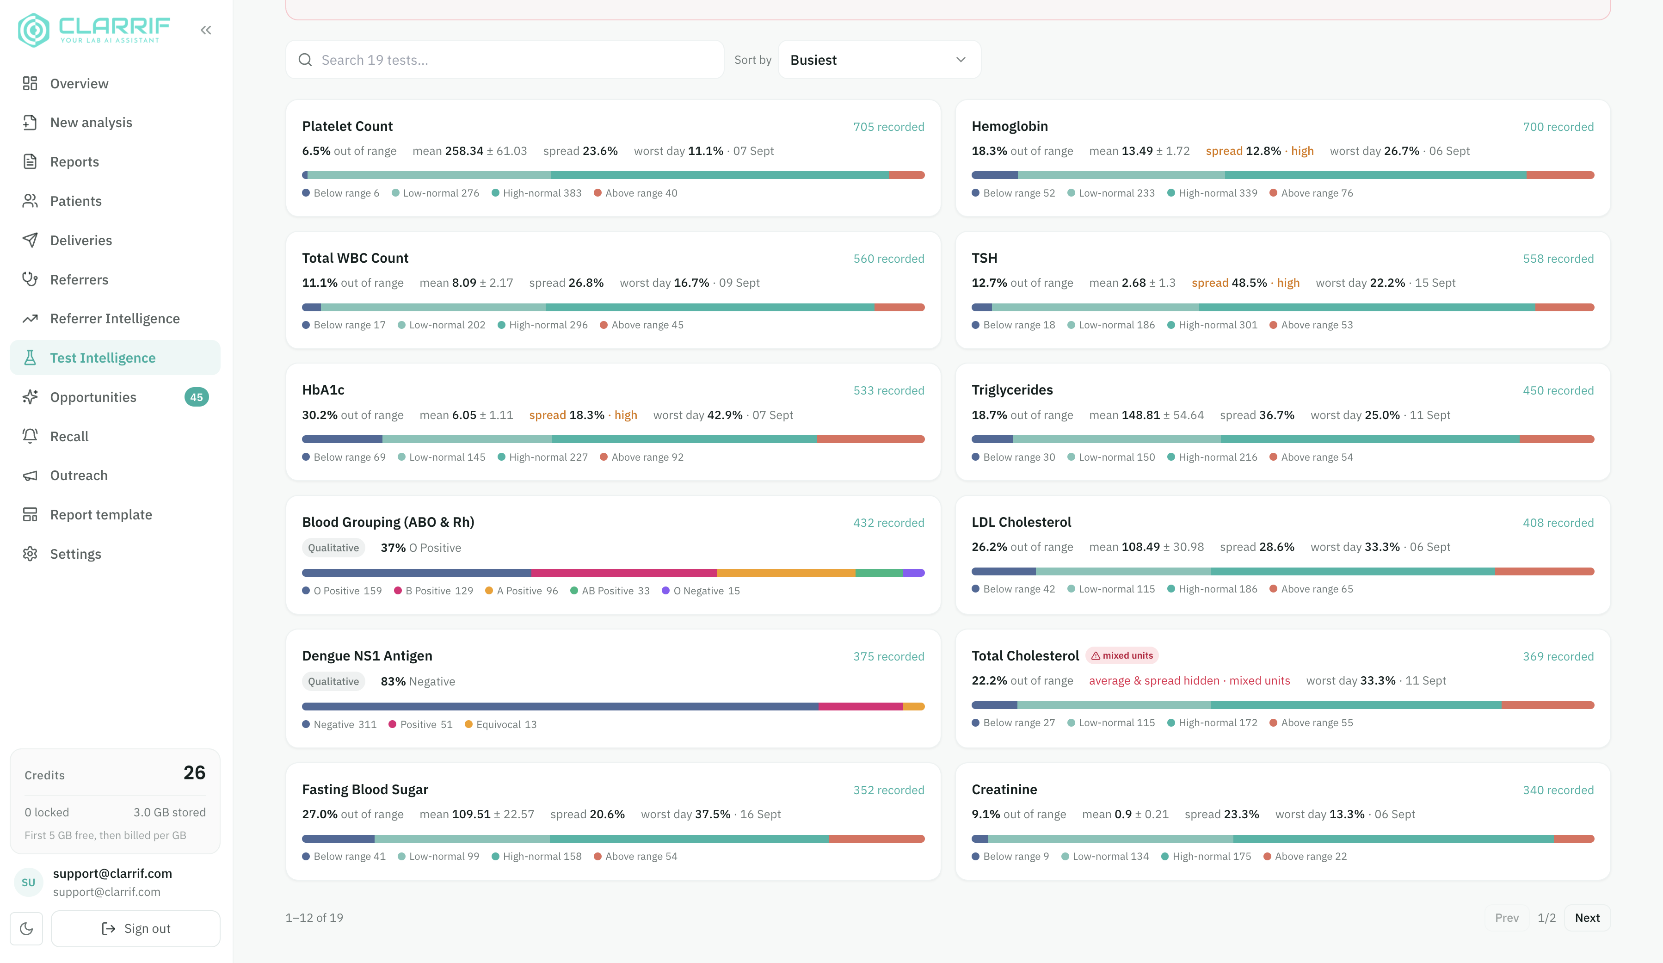Click the O Positive 159 legend
1663x963 pixels.
(x=342, y=591)
